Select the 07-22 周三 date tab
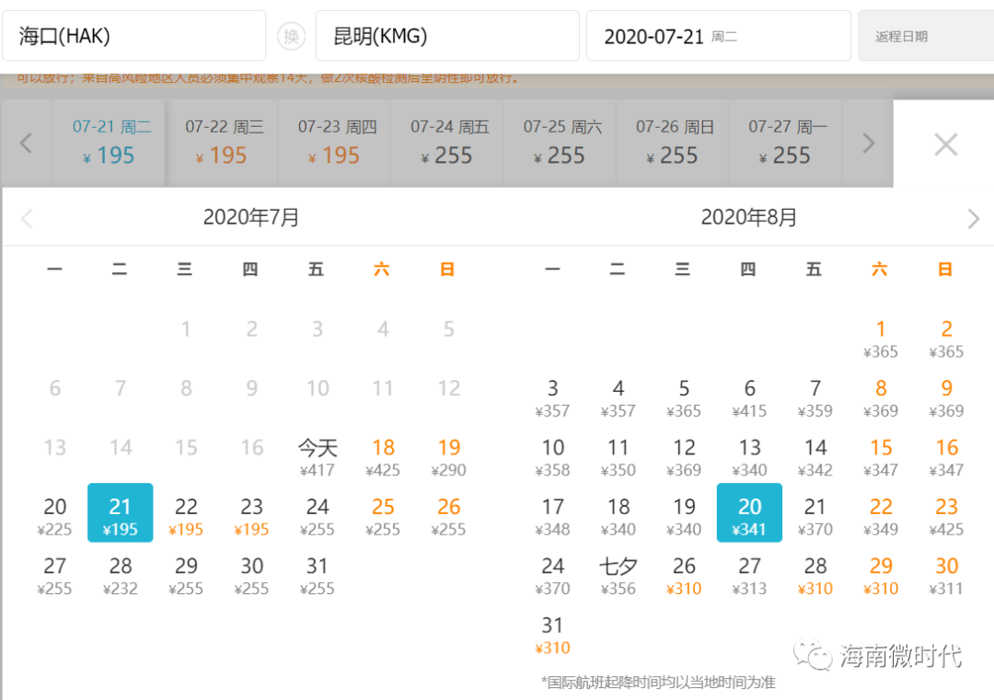 pos(223,143)
